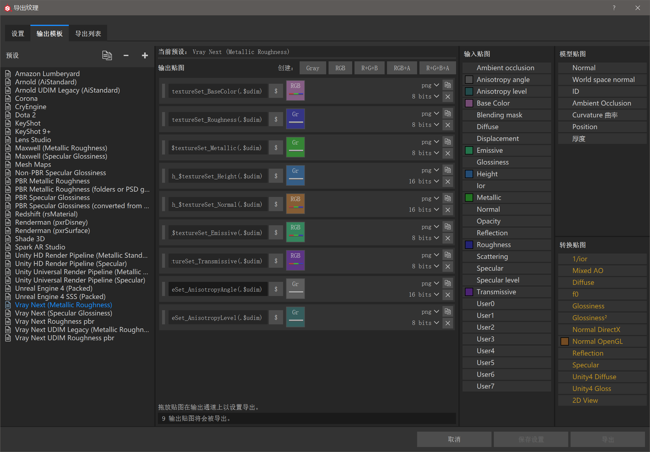The image size is (650, 452).
Task: Switch to the 输出模板 tab
Action: click(x=50, y=34)
